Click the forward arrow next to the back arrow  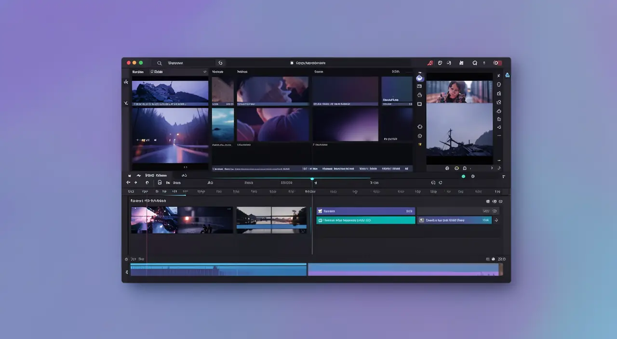[x=135, y=183]
